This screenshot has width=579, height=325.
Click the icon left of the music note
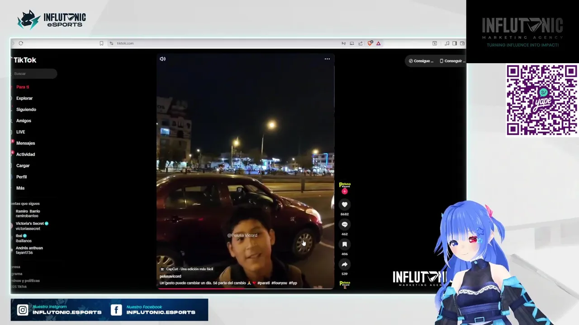click(x=435, y=43)
